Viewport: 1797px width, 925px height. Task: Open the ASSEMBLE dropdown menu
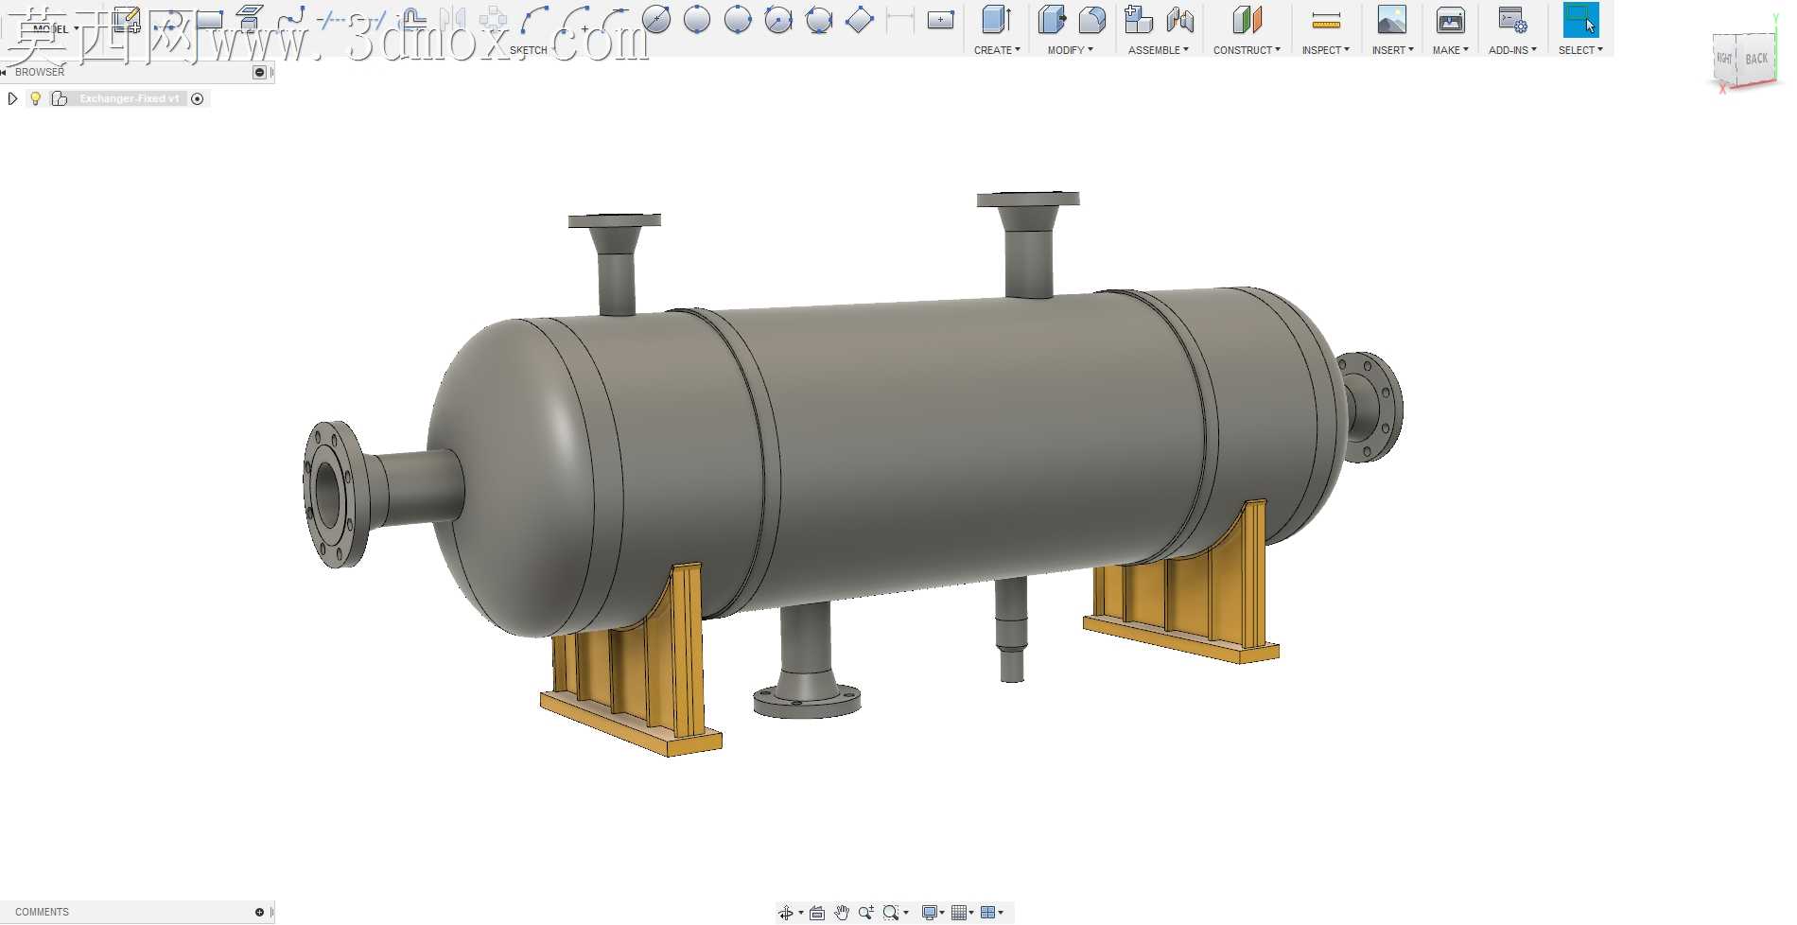pyautogui.click(x=1159, y=50)
